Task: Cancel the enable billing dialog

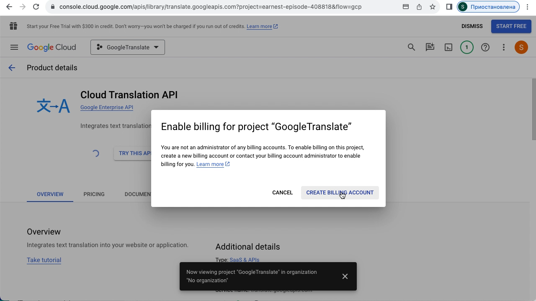Action: click(282, 193)
